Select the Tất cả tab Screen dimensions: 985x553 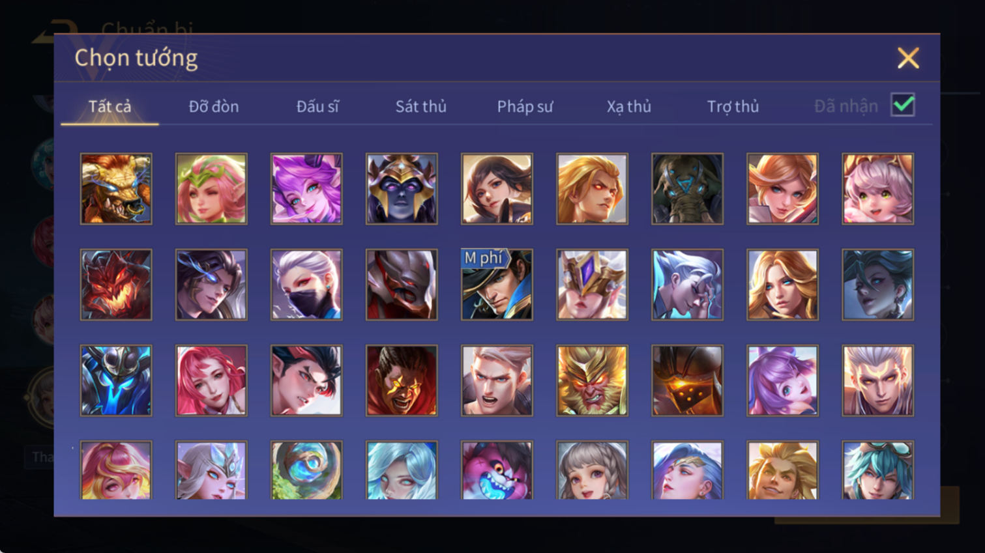click(110, 106)
